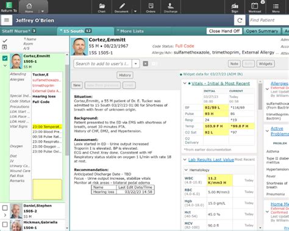Viewport: 289px width, 231px height.
Task: Go to the Home icon
Action: pos(29,6)
